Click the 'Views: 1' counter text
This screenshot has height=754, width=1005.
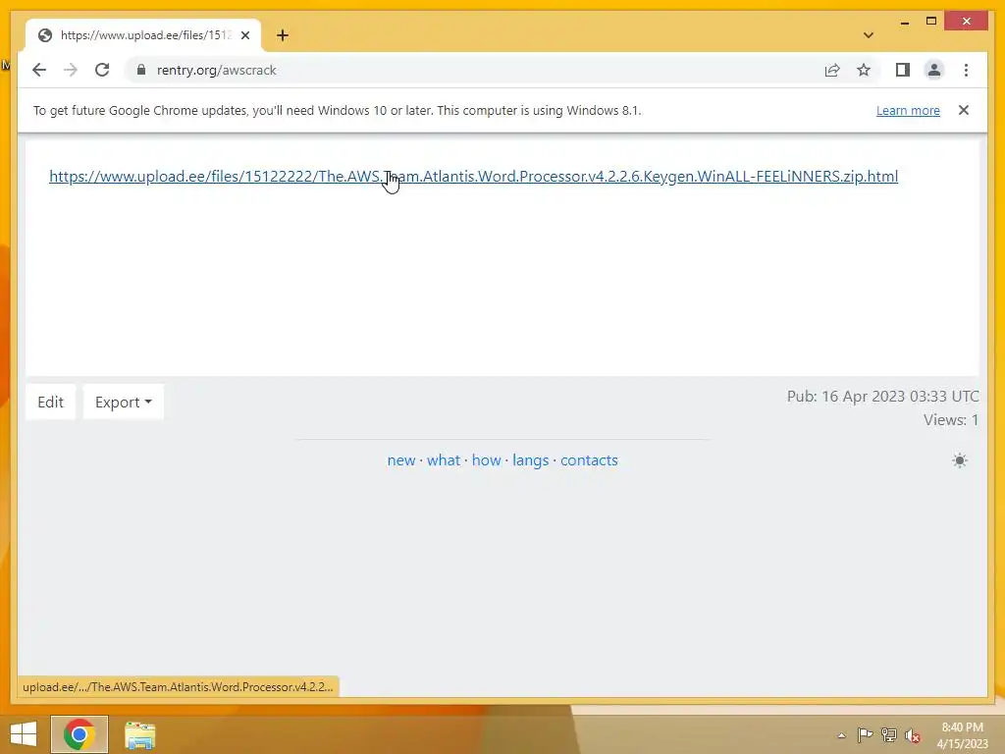[950, 420]
